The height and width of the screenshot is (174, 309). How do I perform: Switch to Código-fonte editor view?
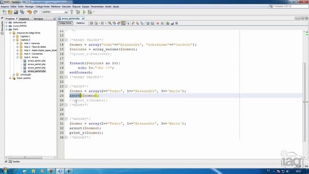coord(65,23)
